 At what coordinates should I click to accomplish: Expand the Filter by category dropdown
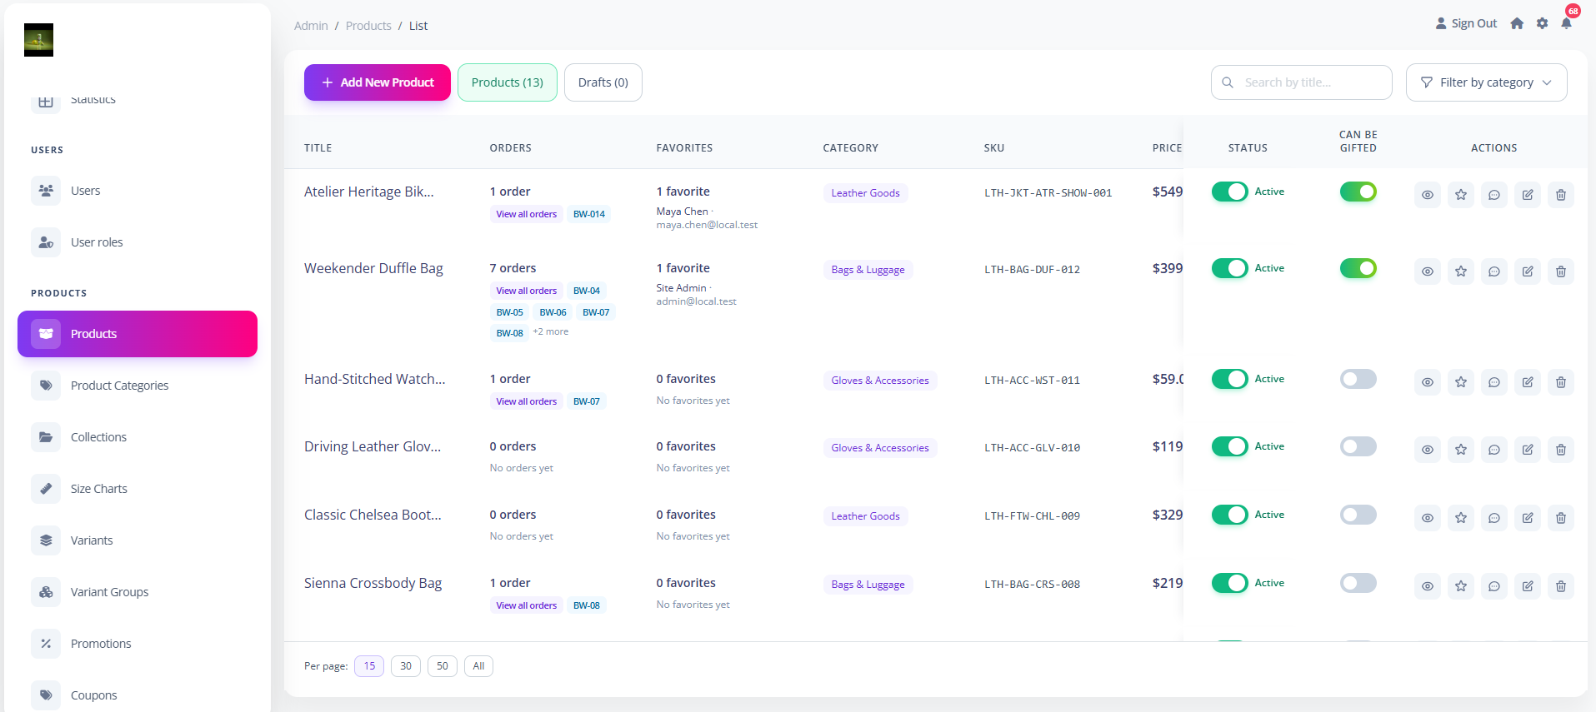click(x=1486, y=82)
